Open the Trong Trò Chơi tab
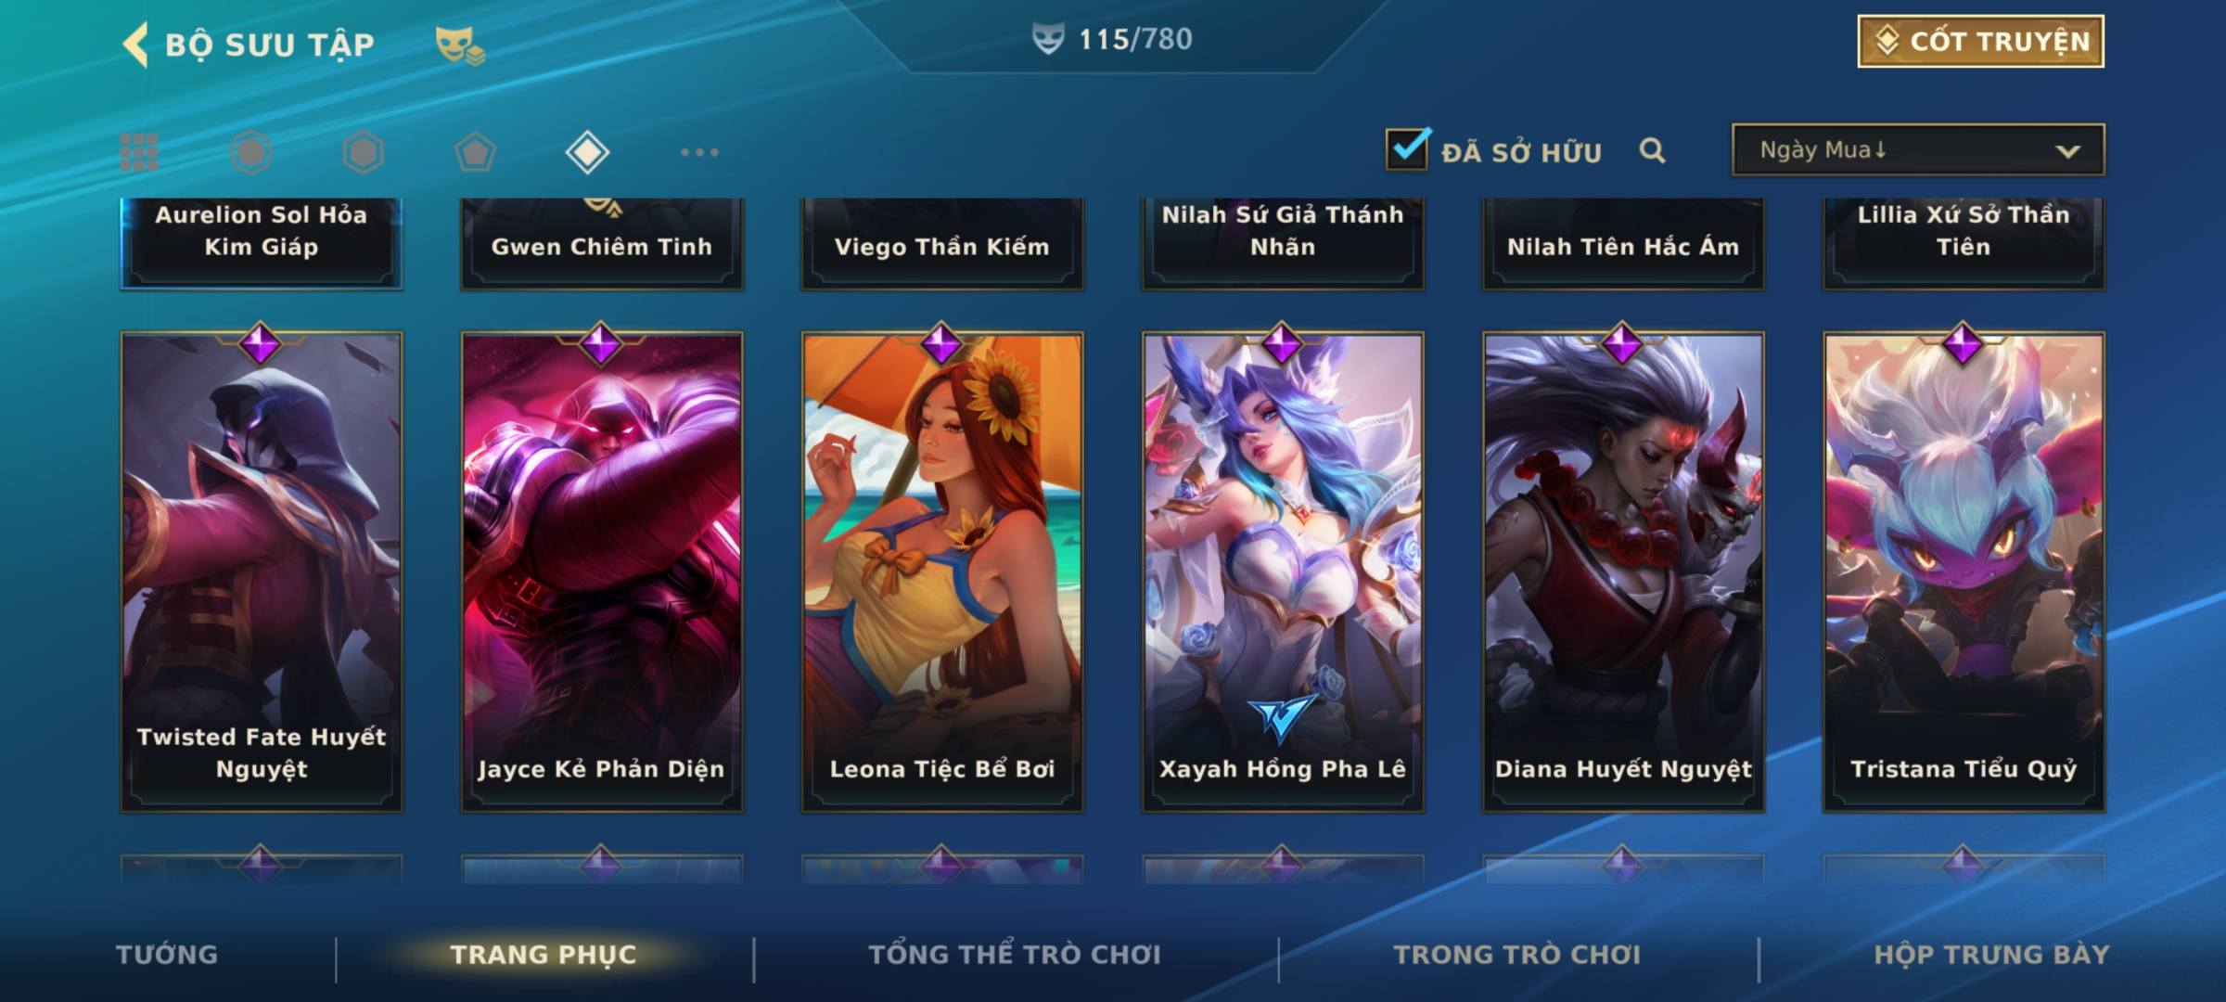The height and width of the screenshot is (1002, 2226). coord(1517,955)
